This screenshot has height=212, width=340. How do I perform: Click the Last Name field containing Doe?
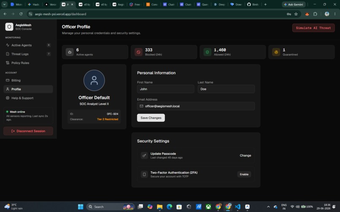click(x=226, y=89)
